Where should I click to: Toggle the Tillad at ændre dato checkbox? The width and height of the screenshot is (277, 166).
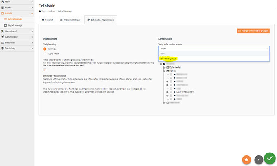point(44,70)
